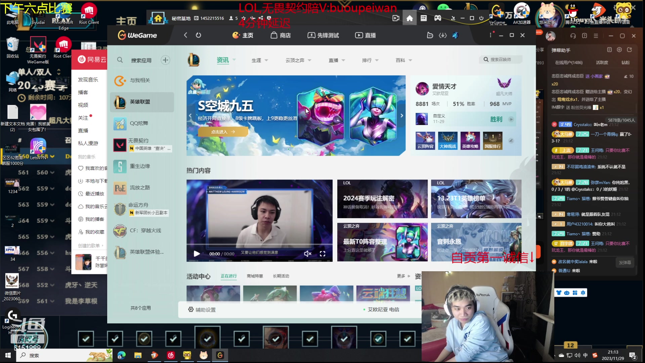Click the add application plus icon
645x363 pixels.
click(165, 60)
